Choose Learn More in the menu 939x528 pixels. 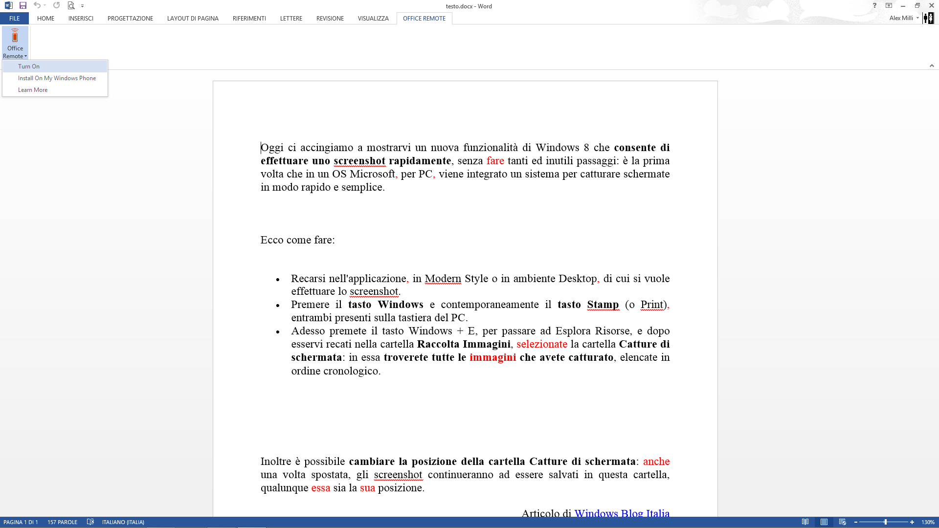click(55, 89)
